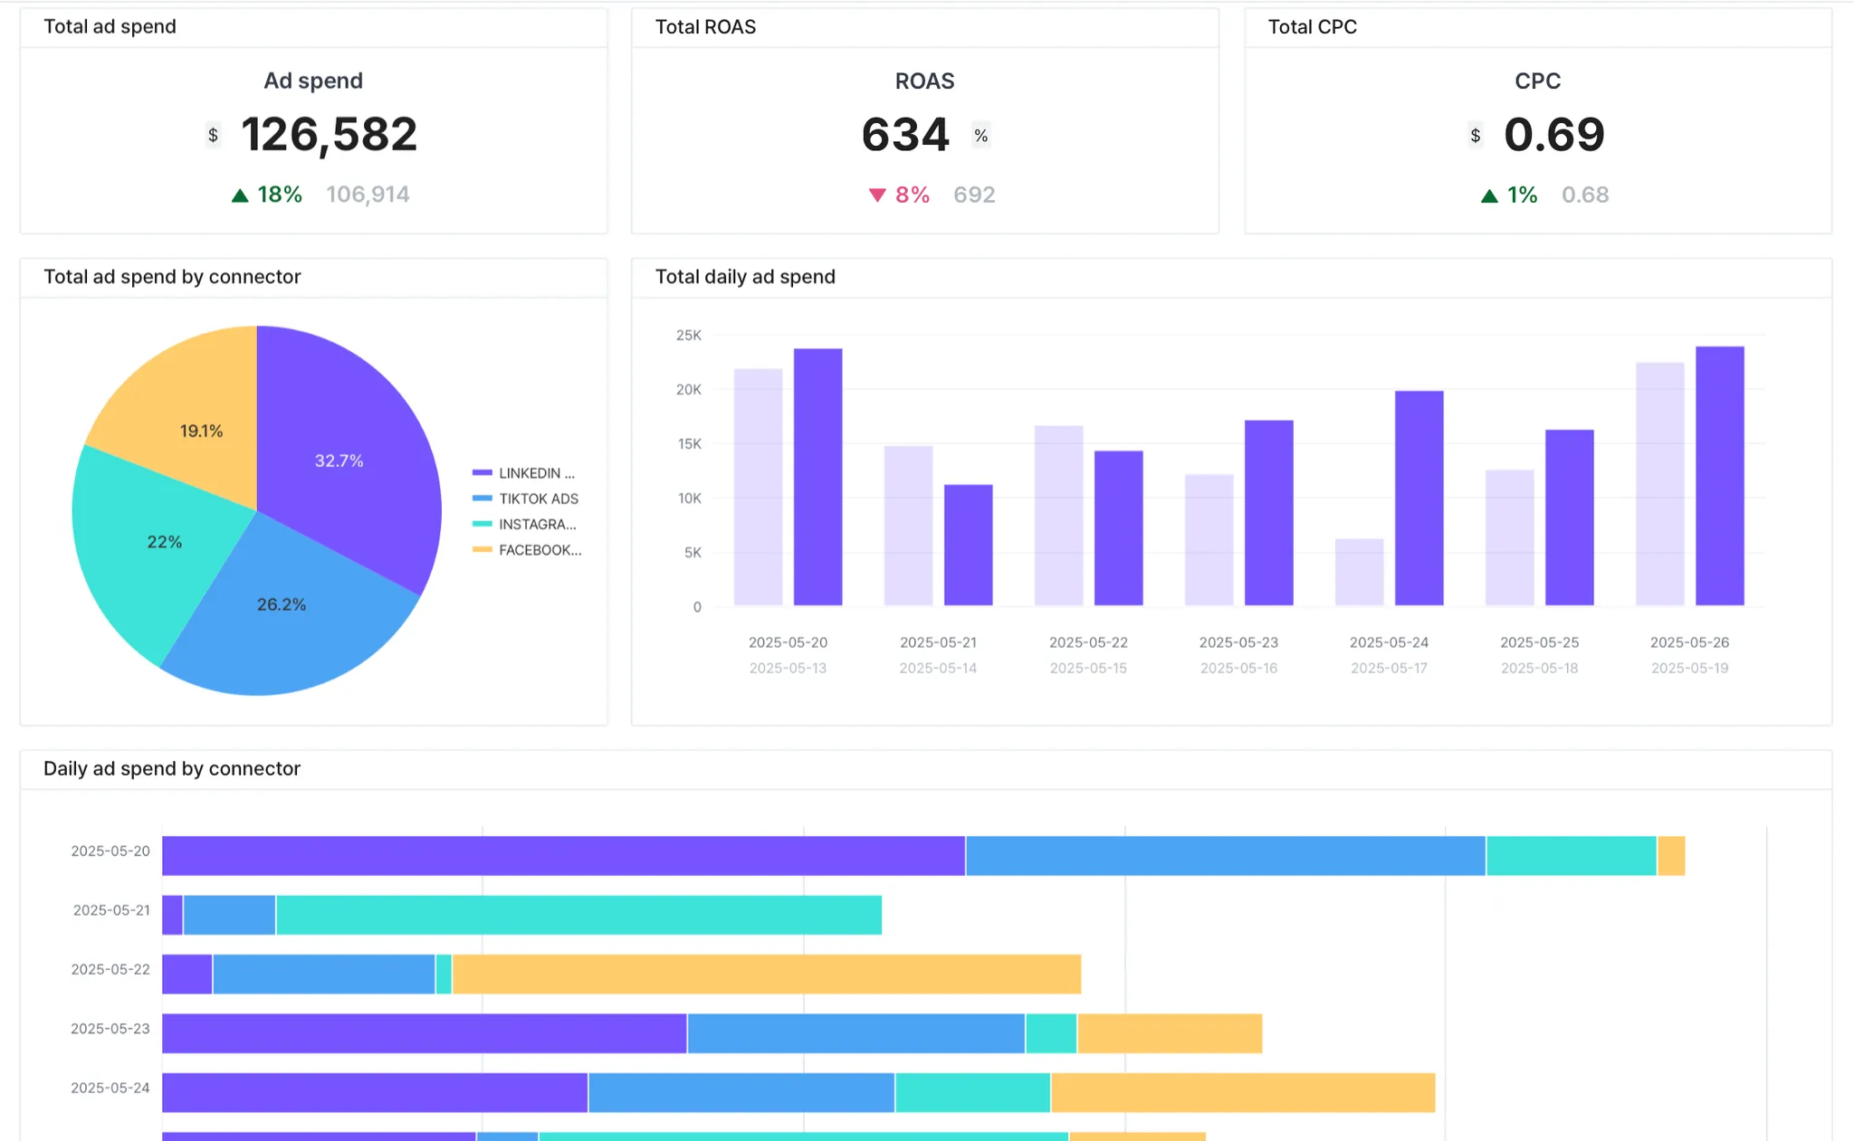Click the red down arrow beside 8%

pos(876,195)
